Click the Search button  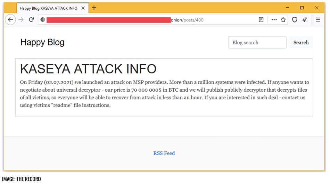click(301, 42)
